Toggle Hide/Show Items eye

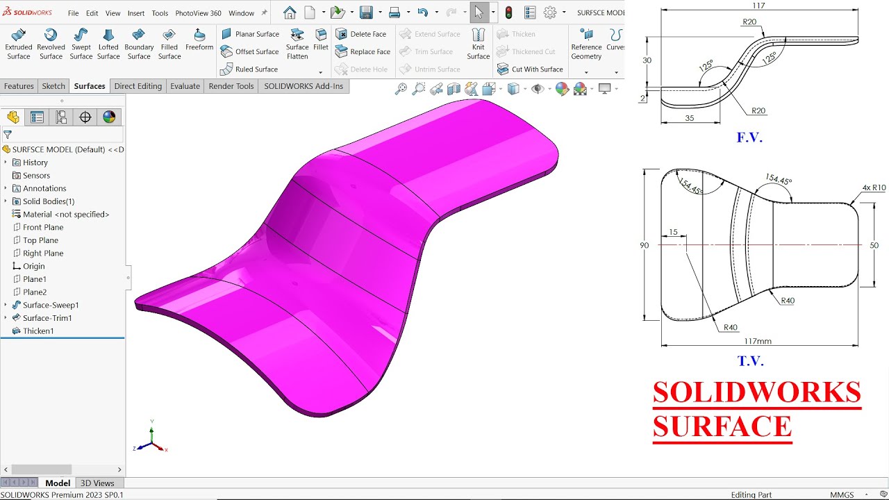coord(538,89)
